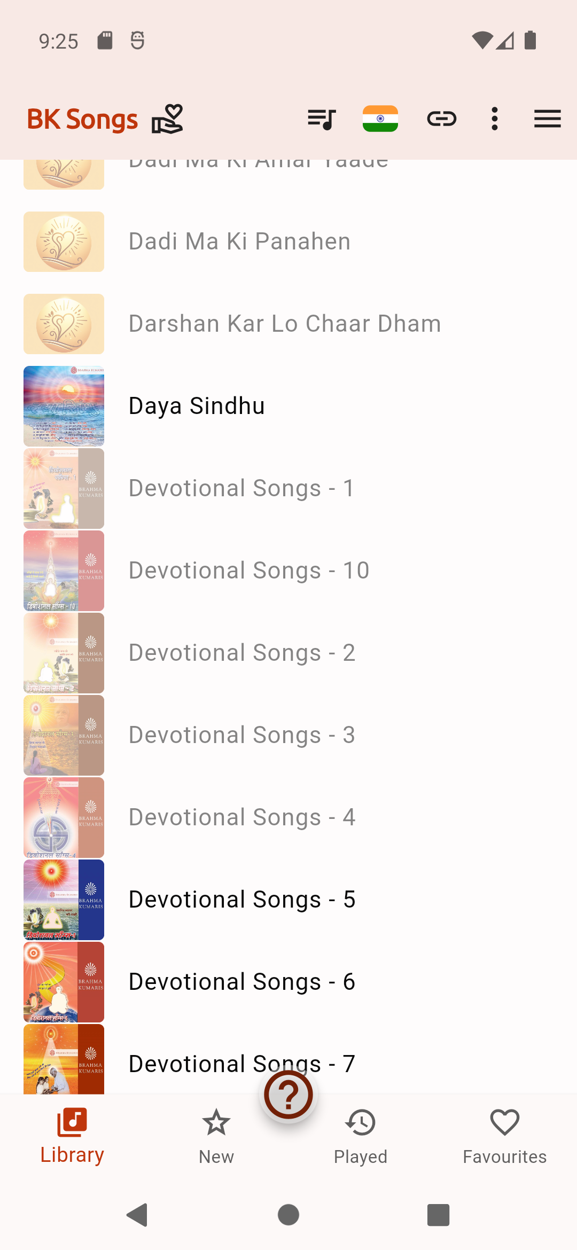Open the Daya Sindhu album
This screenshot has width=577, height=1250.
pyautogui.click(x=197, y=406)
